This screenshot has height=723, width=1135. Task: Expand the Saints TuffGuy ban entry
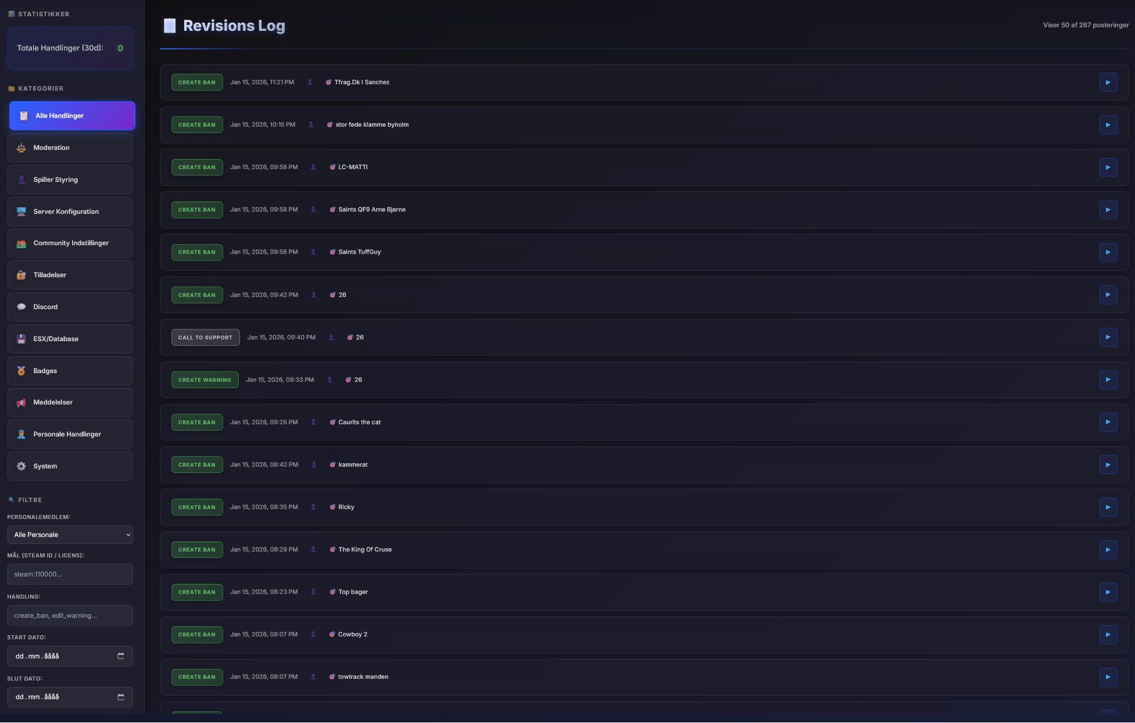click(x=1108, y=252)
